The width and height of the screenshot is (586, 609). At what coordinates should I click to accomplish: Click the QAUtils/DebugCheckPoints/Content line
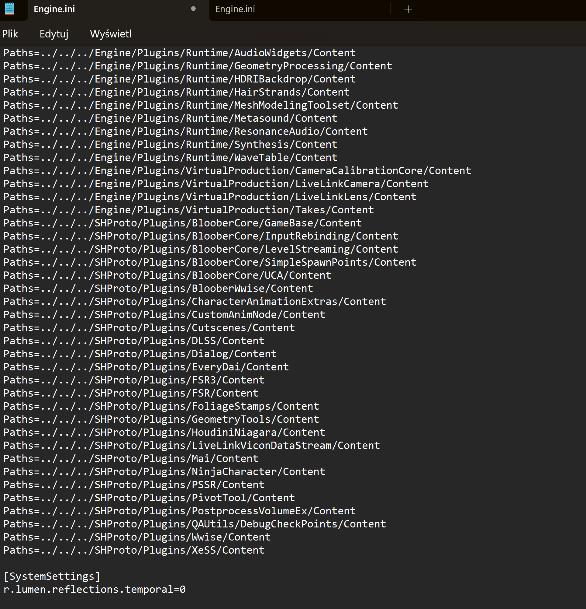(195, 524)
